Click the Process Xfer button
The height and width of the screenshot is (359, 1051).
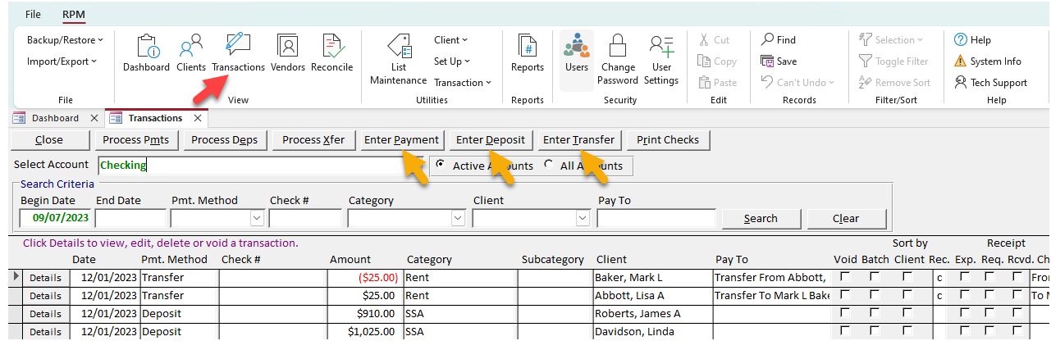click(313, 140)
